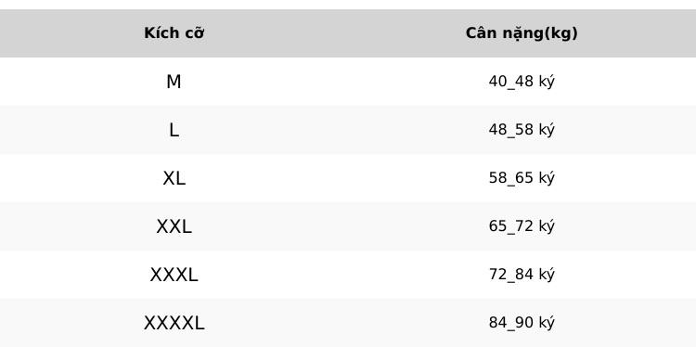696x347 pixels.
Task: Click the '40_48 ký' weight cell
Action: point(522,82)
